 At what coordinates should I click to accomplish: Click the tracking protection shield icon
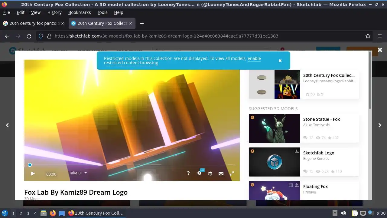pos(41,36)
